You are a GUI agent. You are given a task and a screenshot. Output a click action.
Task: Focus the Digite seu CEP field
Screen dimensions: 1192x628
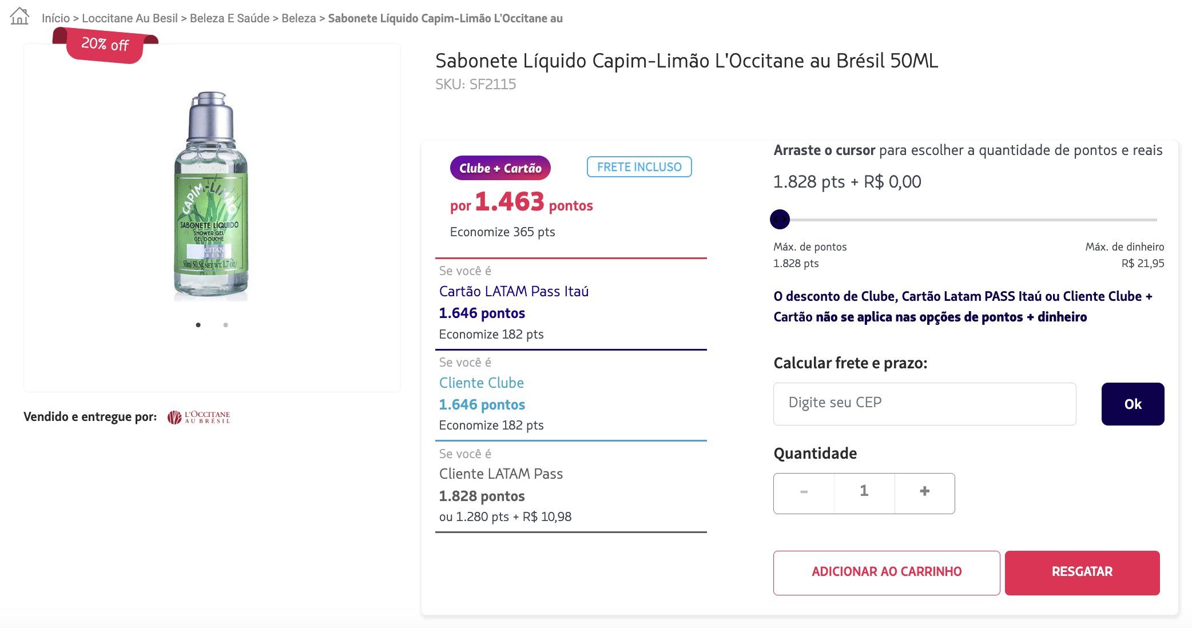[x=924, y=404]
